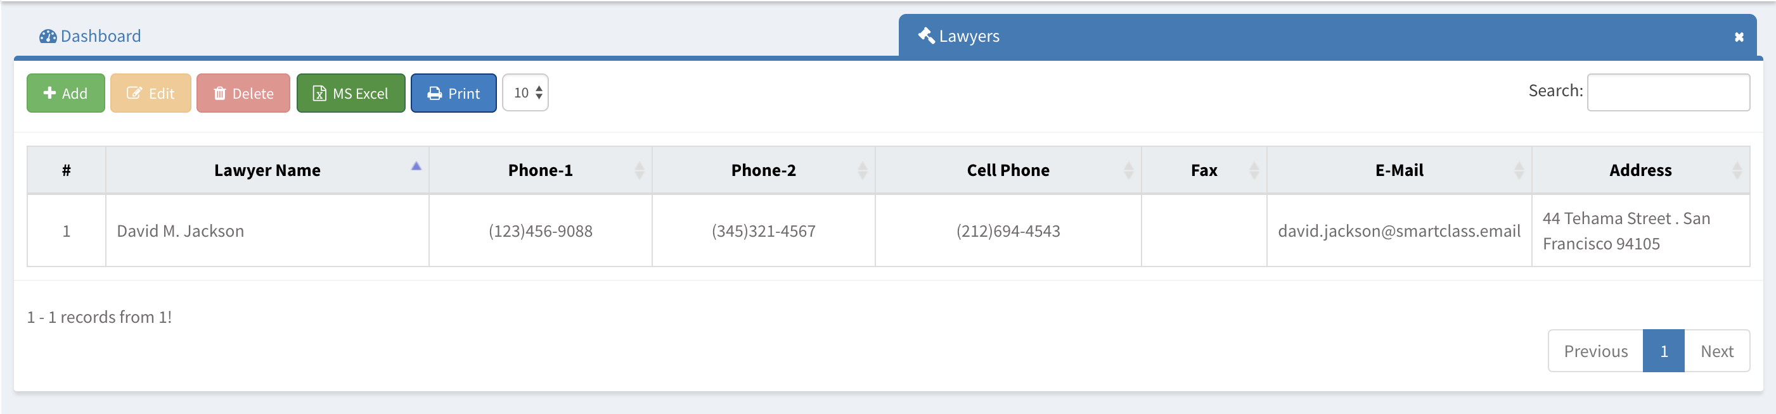Click the Print button
Viewport: 1776px width, 414px height.
point(453,93)
